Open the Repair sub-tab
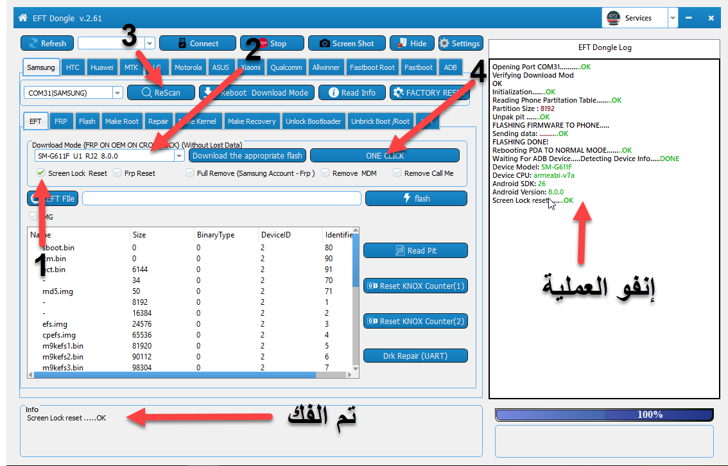 159,121
